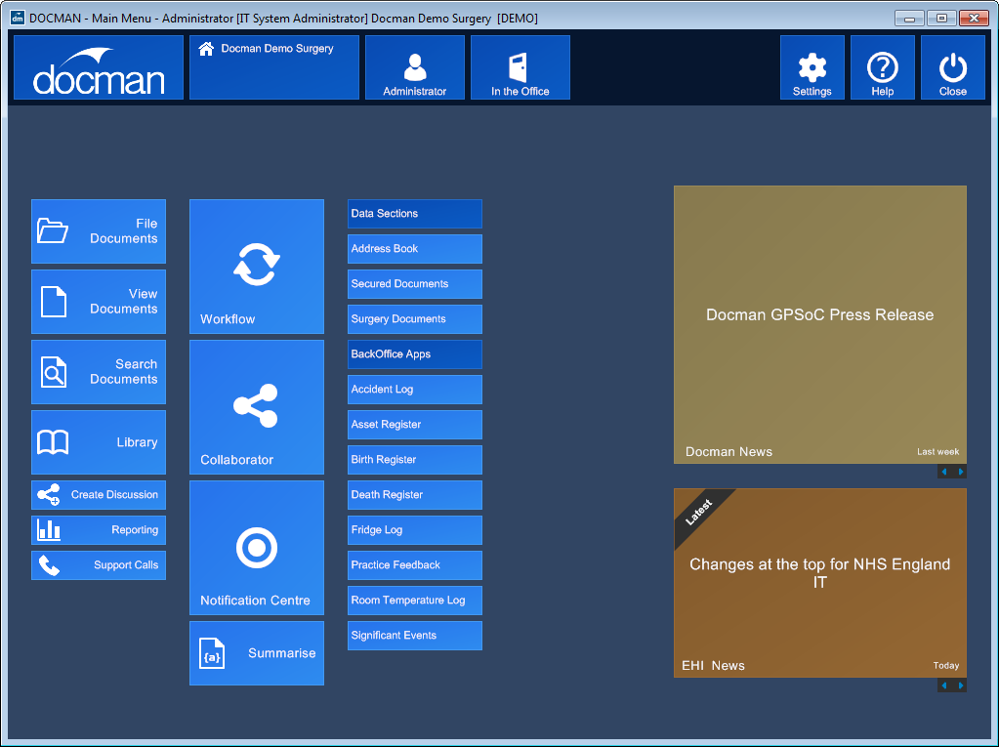Show previous Docman News item

pos(944,472)
